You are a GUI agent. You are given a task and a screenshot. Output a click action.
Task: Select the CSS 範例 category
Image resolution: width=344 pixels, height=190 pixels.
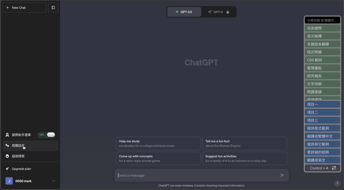coord(322,60)
